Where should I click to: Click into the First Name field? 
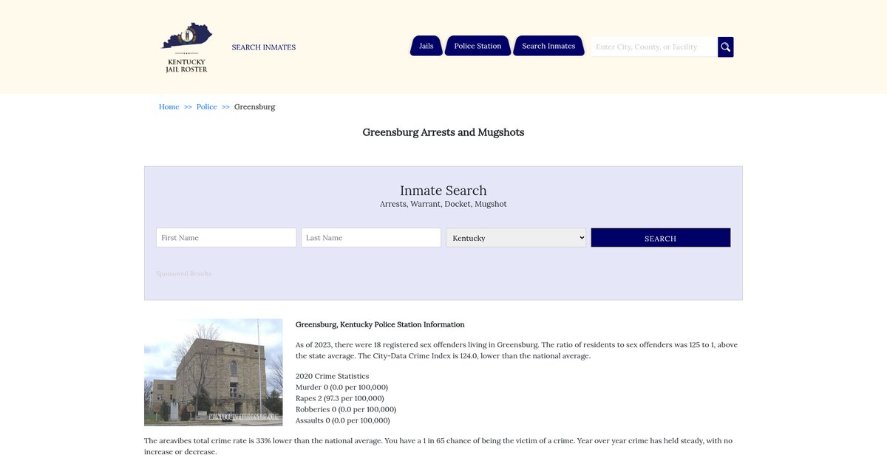pos(226,237)
